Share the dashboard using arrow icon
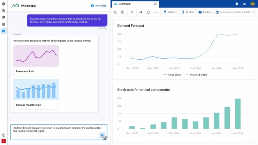 pyautogui.click(x=141, y=12)
